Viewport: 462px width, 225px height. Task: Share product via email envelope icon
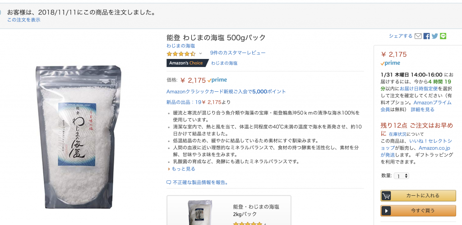tap(418, 36)
